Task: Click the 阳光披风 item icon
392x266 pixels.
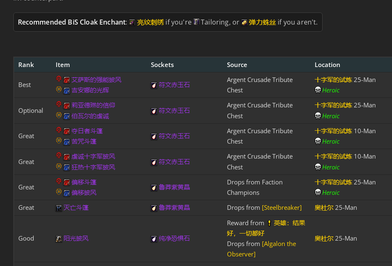Action: (x=59, y=239)
